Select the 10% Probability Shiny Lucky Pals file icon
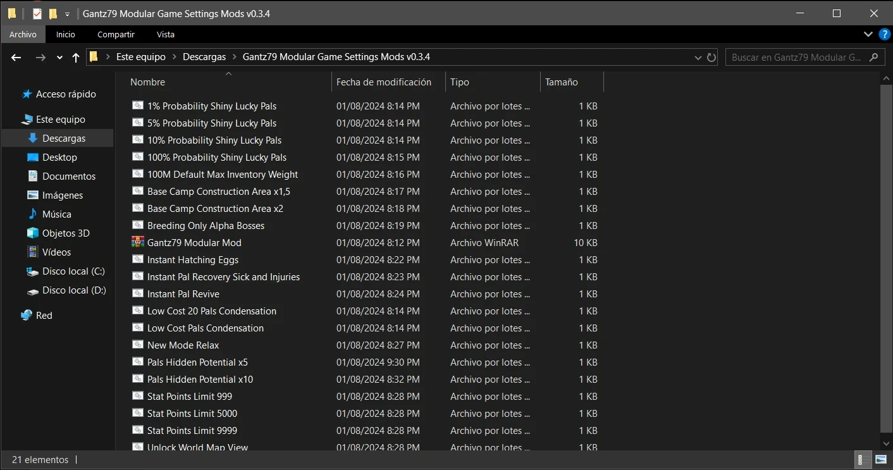 (137, 140)
